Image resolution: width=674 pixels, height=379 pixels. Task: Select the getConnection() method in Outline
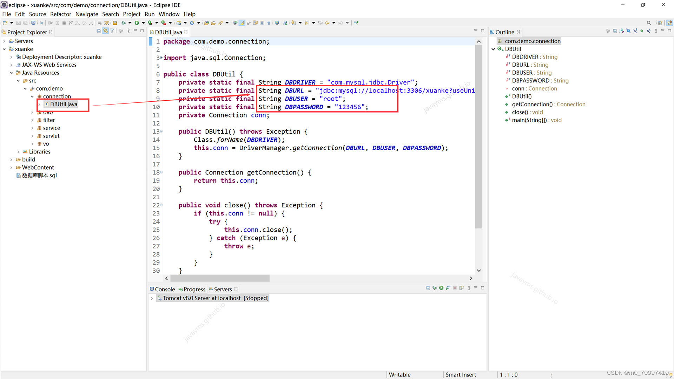point(532,104)
